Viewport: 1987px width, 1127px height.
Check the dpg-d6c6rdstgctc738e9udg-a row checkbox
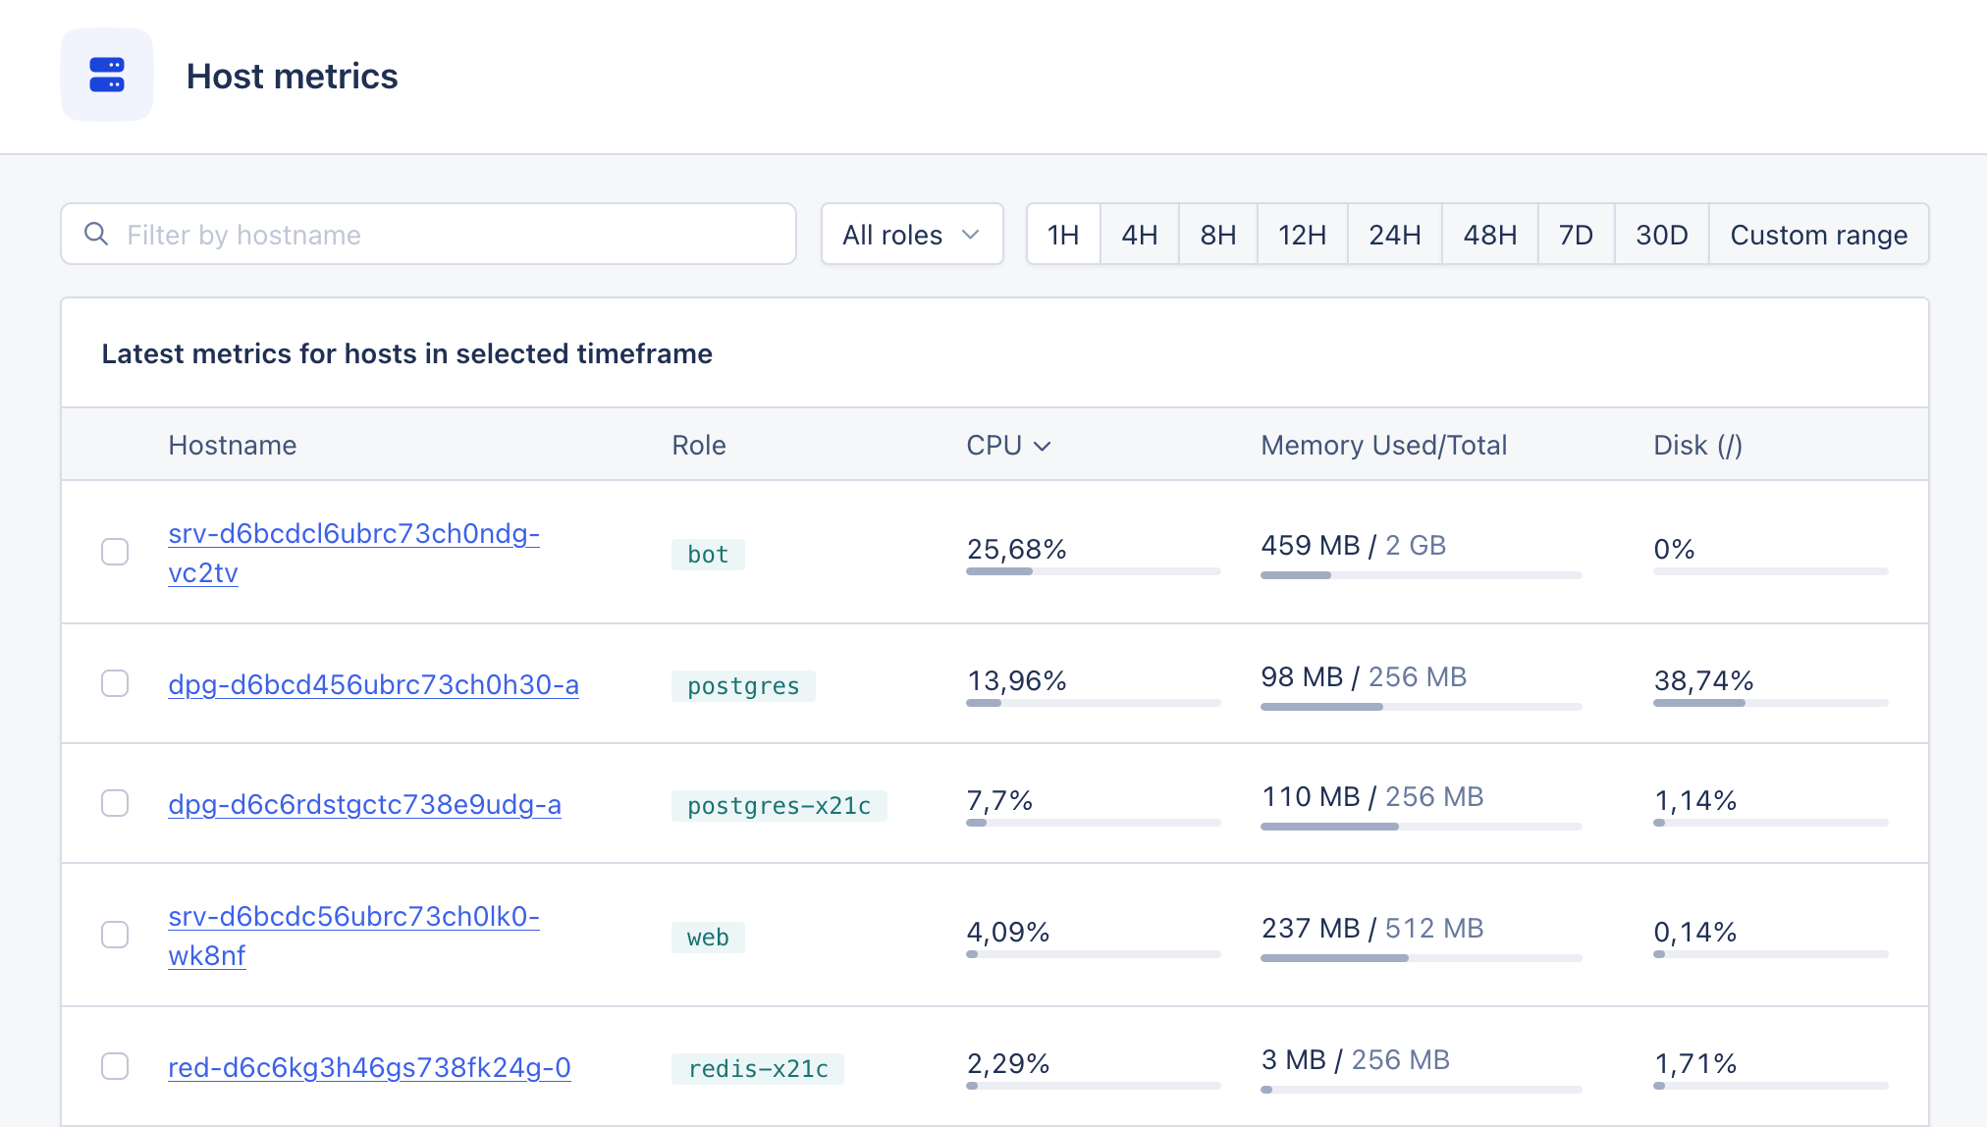115,803
